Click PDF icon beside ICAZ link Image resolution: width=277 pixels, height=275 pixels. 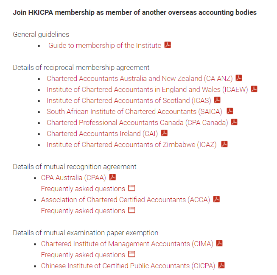[x=224, y=144]
